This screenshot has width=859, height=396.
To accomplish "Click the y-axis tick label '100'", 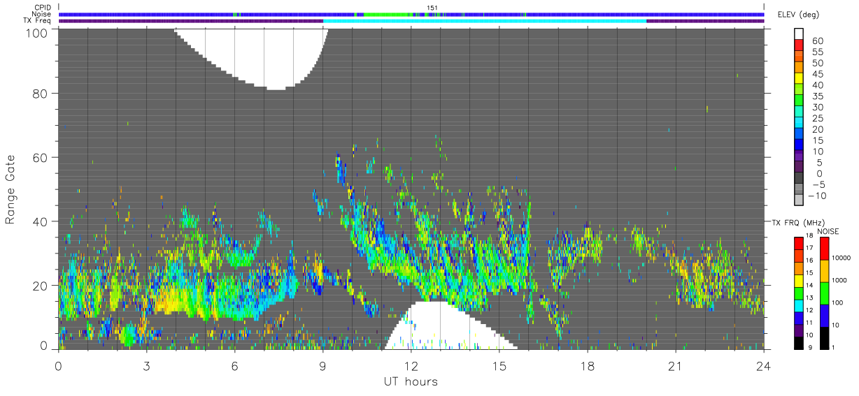I will (x=36, y=32).
